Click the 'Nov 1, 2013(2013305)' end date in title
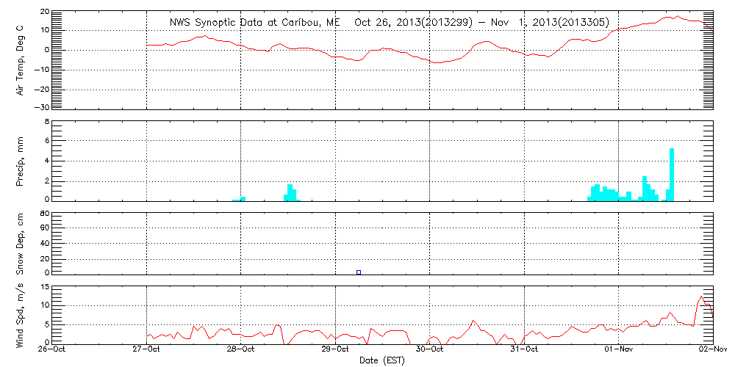Screen dimensions: 735x367 point(547,22)
